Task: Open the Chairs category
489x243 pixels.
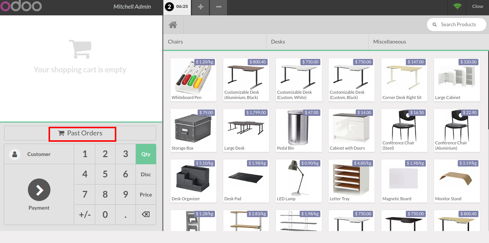Action: pyautogui.click(x=215, y=42)
